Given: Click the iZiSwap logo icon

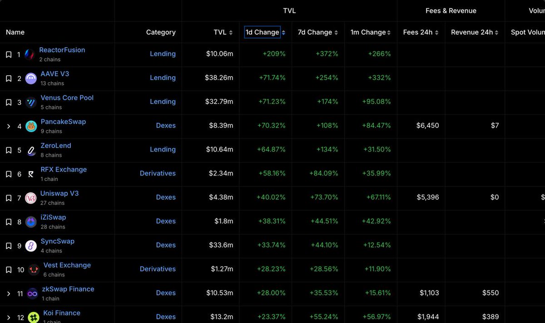Looking at the screenshot, I should pyautogui.click(x=31, y=222).
